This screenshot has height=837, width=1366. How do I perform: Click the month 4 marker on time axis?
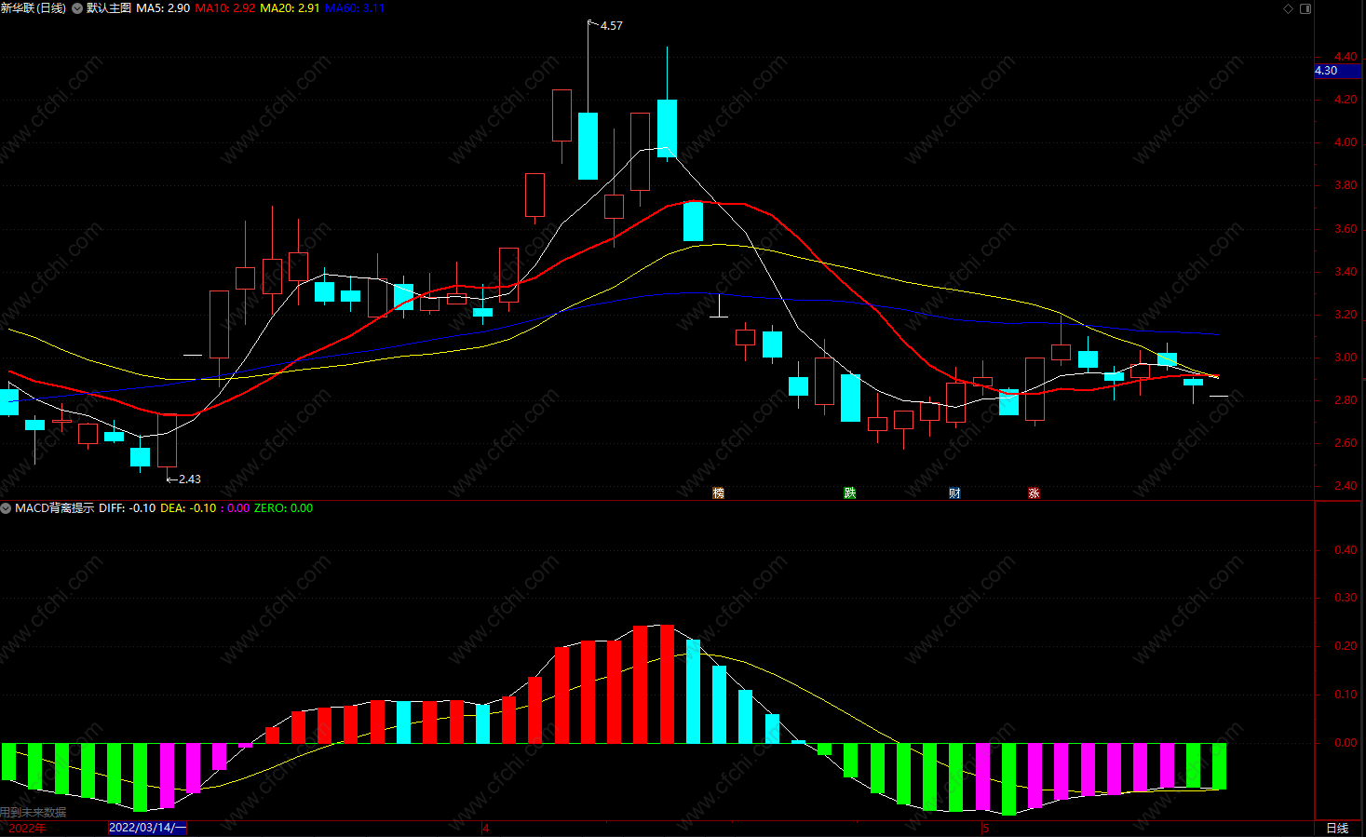click(x=486, y=829)
